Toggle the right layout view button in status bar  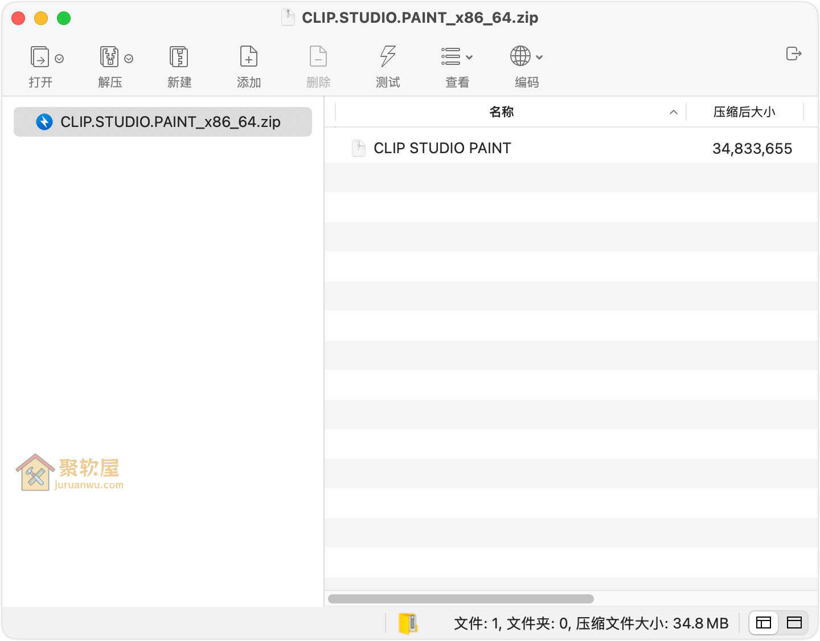[794, 623]
